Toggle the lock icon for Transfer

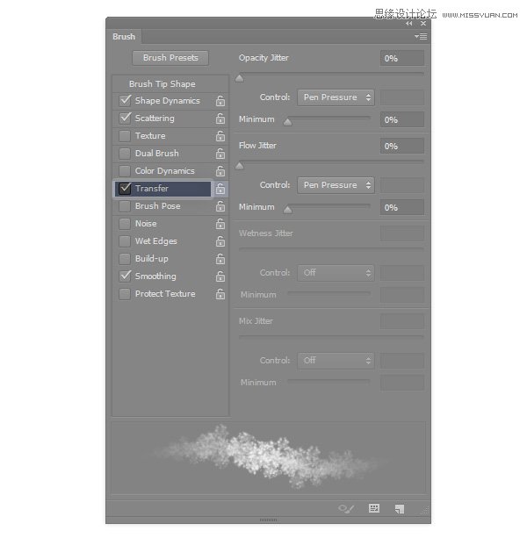tap(220, 189)
